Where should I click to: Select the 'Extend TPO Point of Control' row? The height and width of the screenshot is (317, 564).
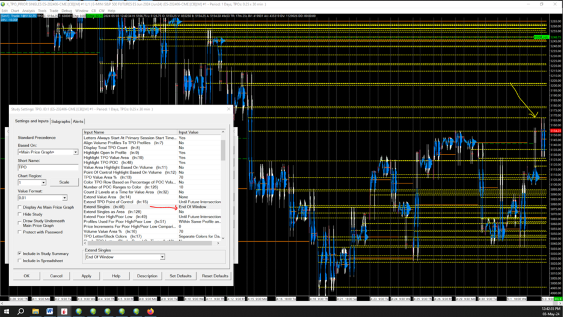[152, 202]
